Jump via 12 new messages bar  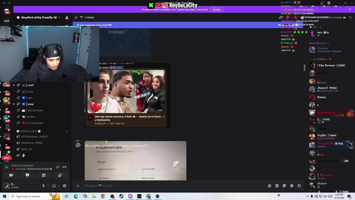pyautogui.click(x=94, y=25)
